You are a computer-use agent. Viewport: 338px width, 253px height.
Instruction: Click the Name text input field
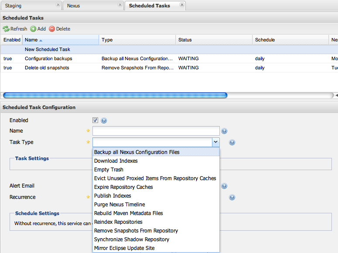[x=156, y=131]
